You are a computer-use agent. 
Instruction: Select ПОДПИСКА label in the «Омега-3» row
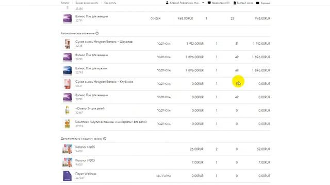click(x=163, y=110)
